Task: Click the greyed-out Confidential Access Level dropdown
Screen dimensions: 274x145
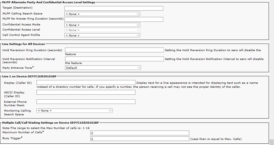Action: pos(102,30)
